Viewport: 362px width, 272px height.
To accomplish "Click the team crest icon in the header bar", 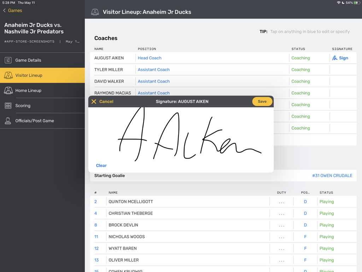I will pyautogui.click(x=95, y=11).
